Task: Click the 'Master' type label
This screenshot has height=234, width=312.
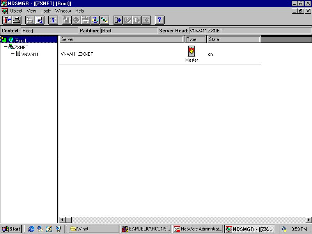Action: coord(191,60)
